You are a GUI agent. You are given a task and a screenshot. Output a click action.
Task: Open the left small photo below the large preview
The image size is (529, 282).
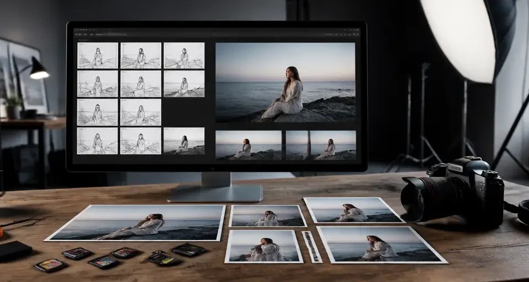pyautogui.click(x=249, y=145)
